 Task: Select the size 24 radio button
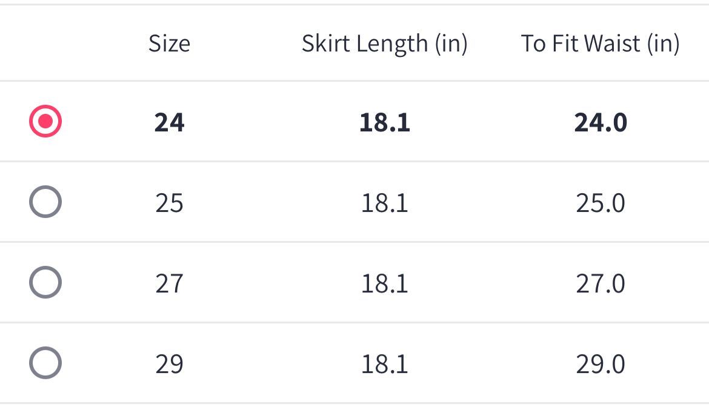tap(45, 122)
